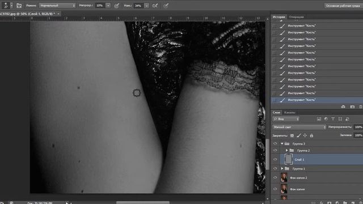Click the folder icon of Группа 1
Image resolution: width=363 pixels, height=204 pixels.
287,169
